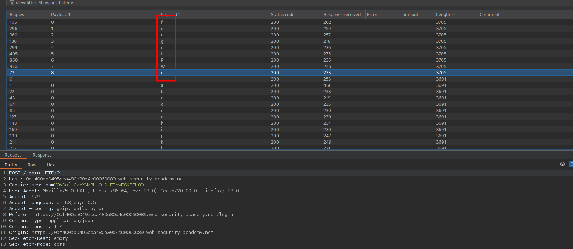
Task: Sort by Status code column header
Action: coord(282,15)
